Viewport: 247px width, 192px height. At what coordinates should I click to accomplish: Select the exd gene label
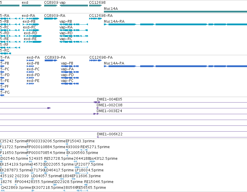pyautogui.click(x=25, y=3)
